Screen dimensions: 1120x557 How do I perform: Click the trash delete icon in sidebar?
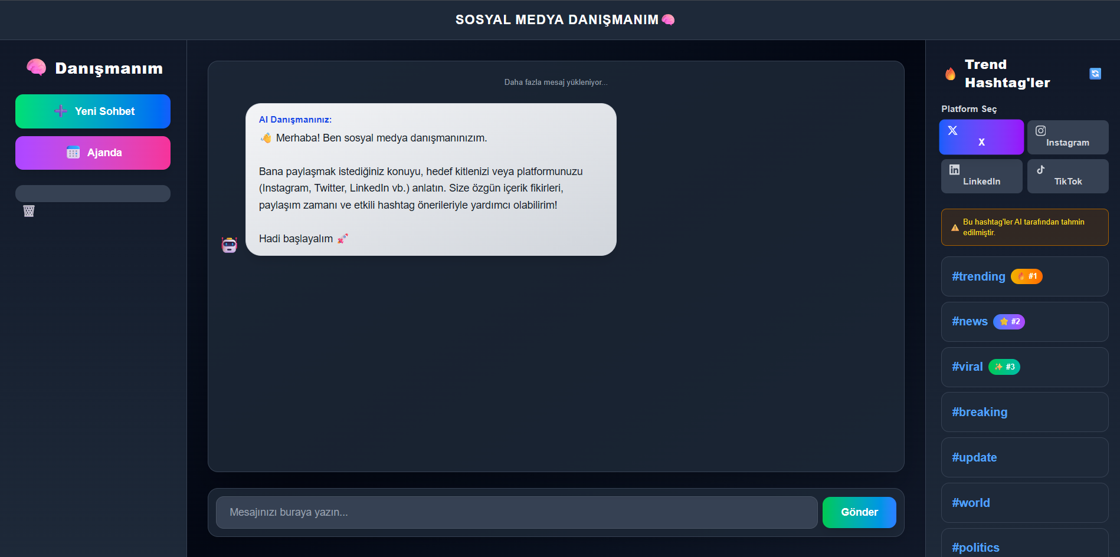29,211
